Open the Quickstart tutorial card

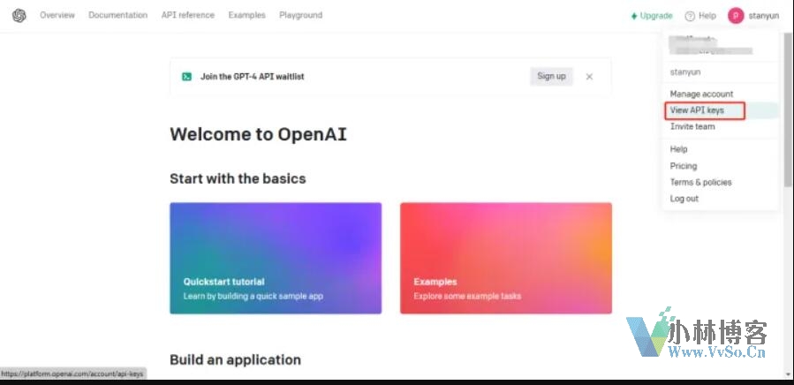(x=276, y=259)
